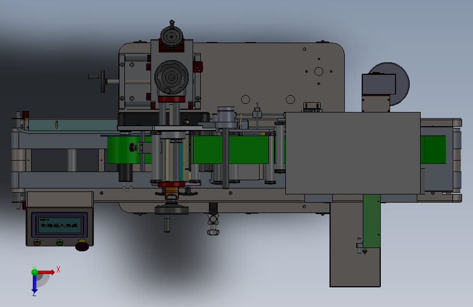
Task: Click the green Y axis dot of the triad
Action: point(34,271)
